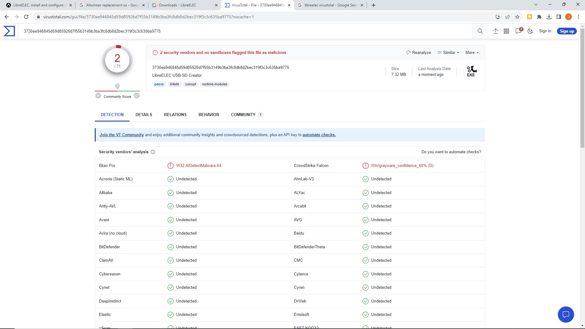Click the corrupt tag
585x329 pixels.
(x=190, y=84)
